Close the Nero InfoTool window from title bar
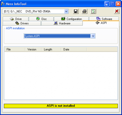This screenshot has width=122, height=115. tap(118, 4)
